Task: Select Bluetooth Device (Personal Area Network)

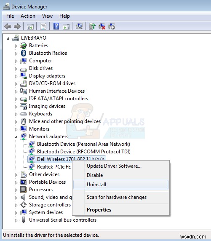Action: 83,144
